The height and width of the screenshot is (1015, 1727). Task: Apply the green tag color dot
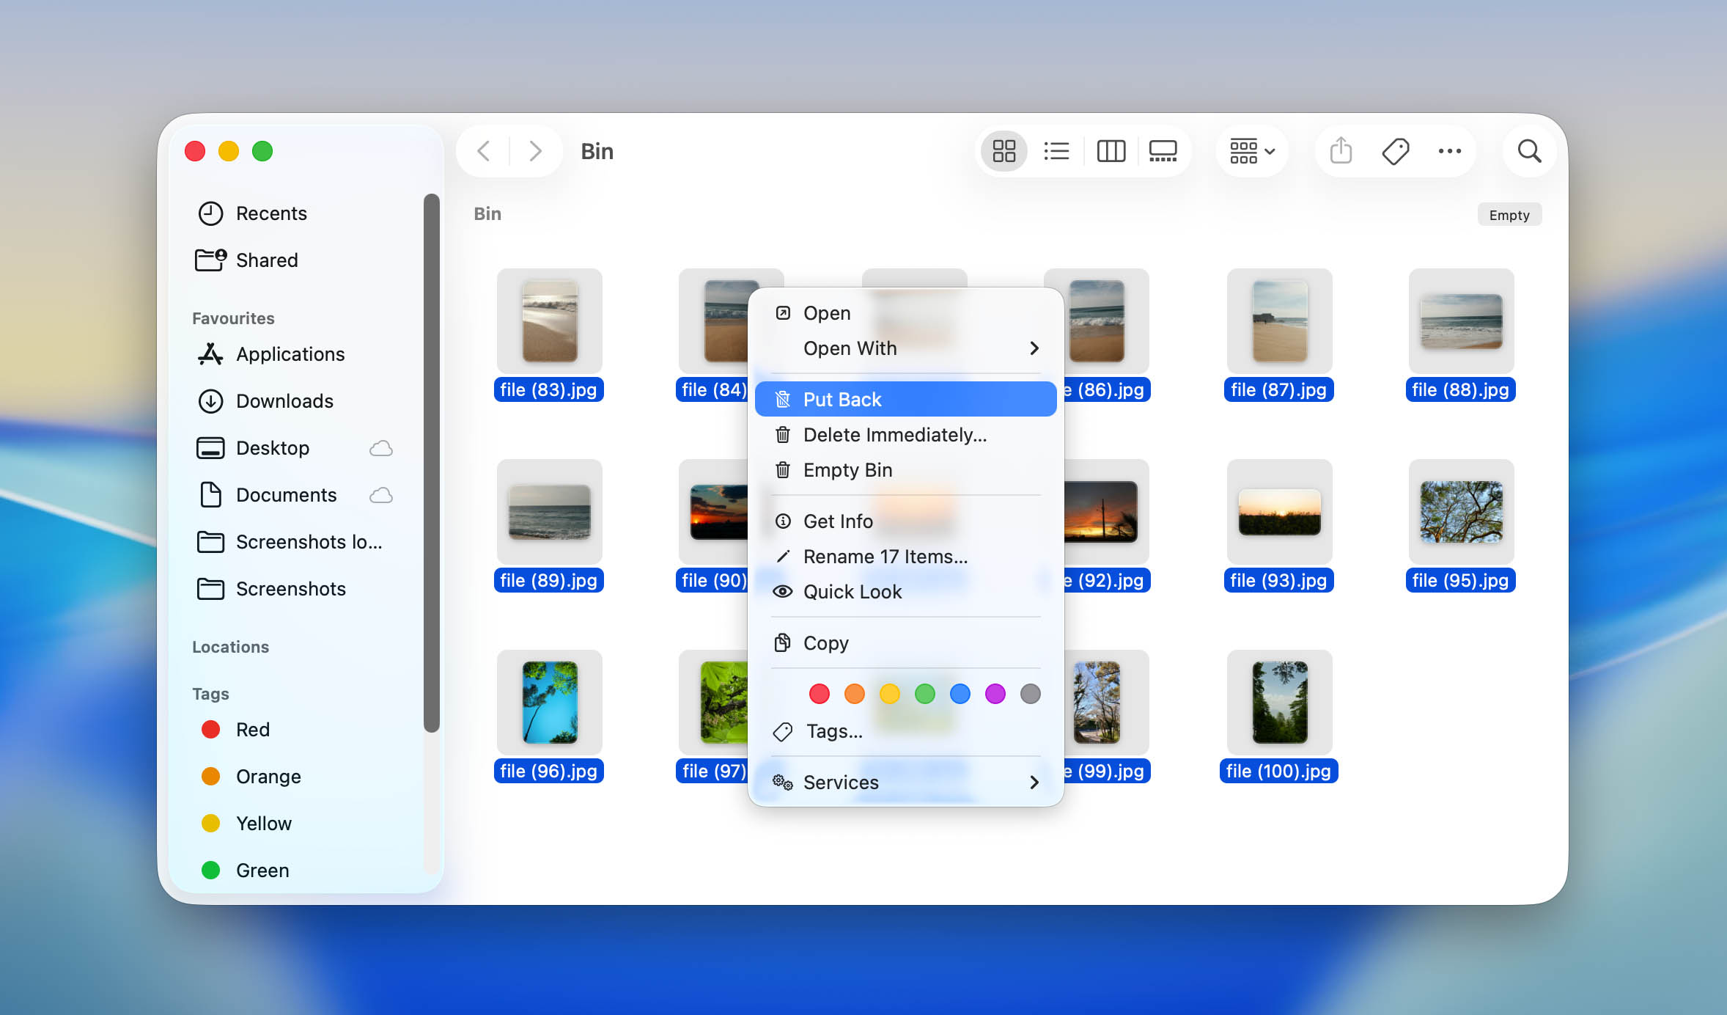point(924,694)
